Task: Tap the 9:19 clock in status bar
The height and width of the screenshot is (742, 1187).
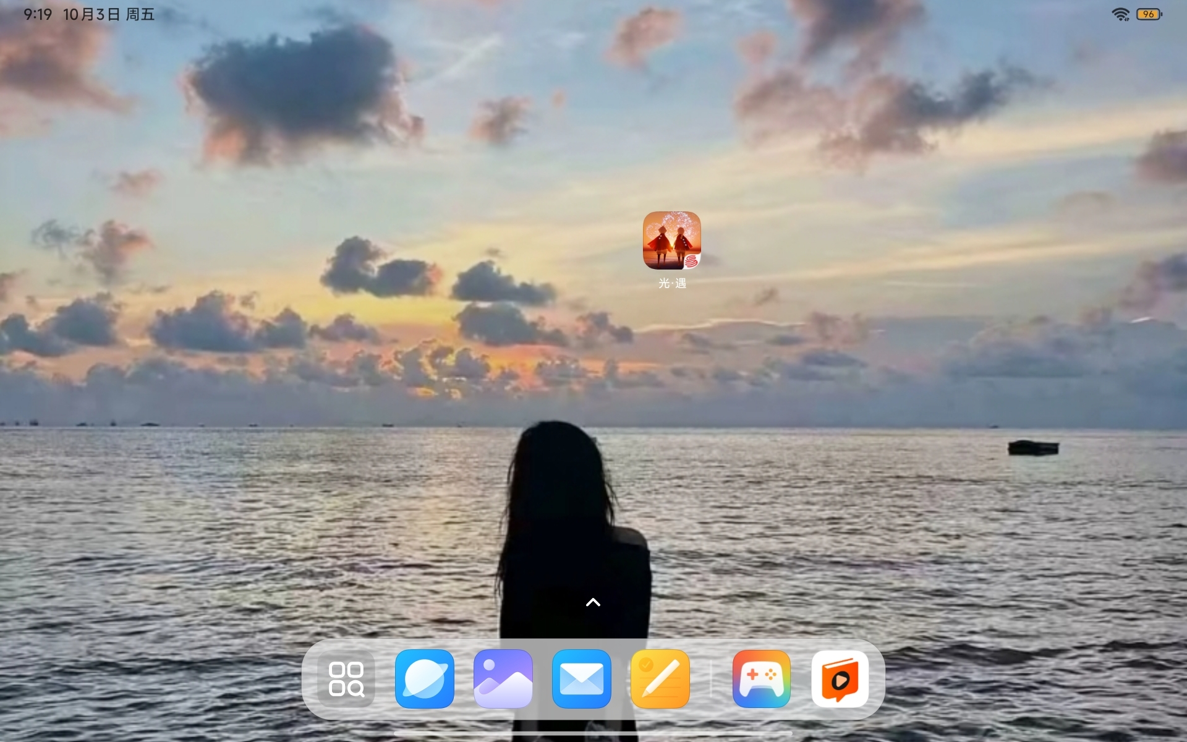Action: pyautogui.click(x=38, y=14)
